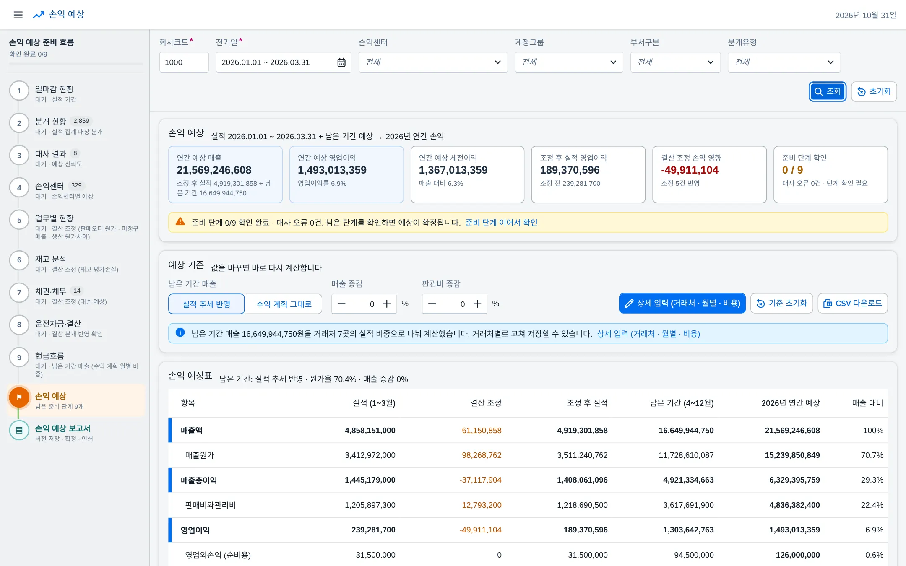Decrease 매출 증감 with minus icon
Screen dimensions: 906x566
(x=341, y=304)
